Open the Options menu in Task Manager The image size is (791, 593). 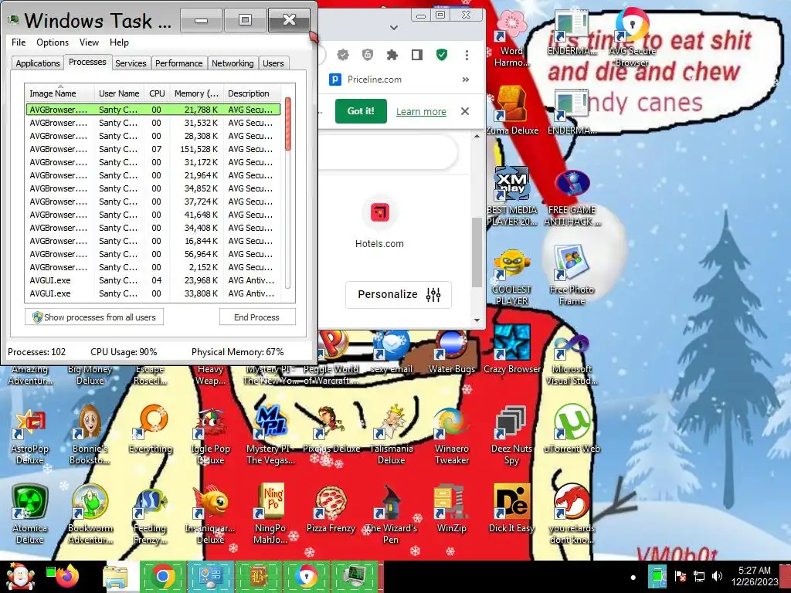click(53, 42)
